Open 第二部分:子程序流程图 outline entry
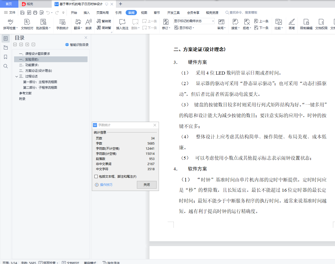 pos(40,88)
